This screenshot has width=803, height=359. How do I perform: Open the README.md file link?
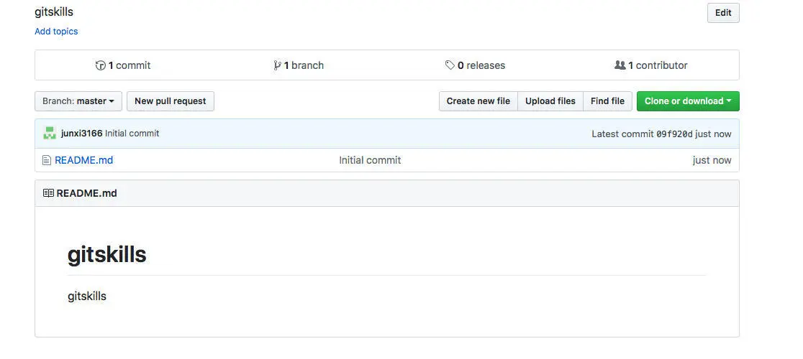tap(84, 160)
